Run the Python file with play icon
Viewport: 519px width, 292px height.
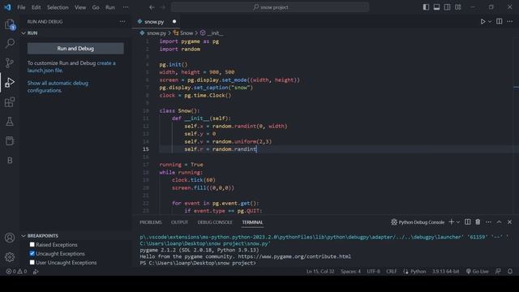[x=483, y=22]
